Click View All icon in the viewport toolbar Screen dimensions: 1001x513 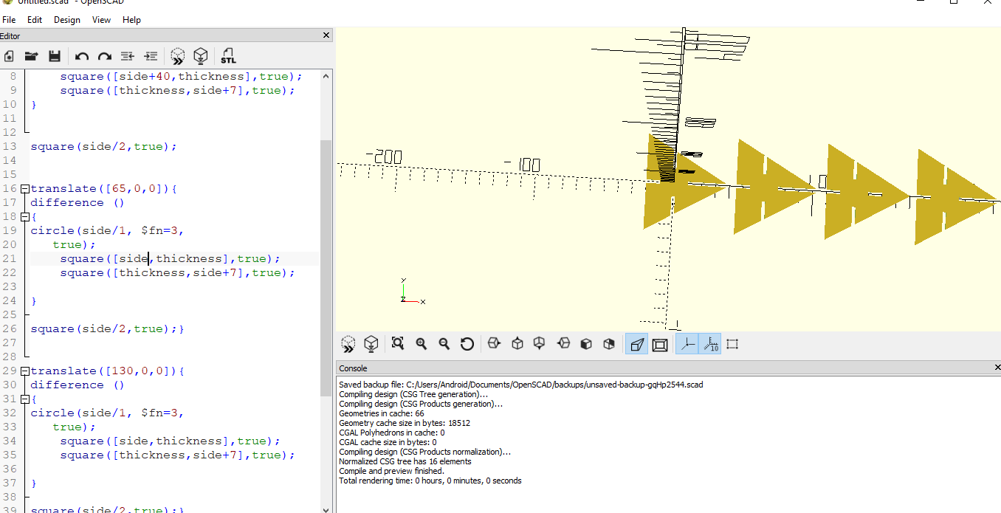click(398, 344)
